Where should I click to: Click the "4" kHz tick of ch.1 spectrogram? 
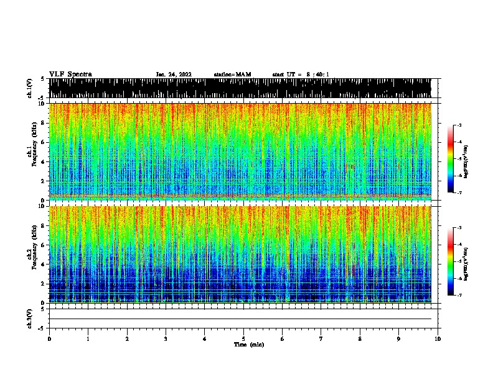click(44, 162)
